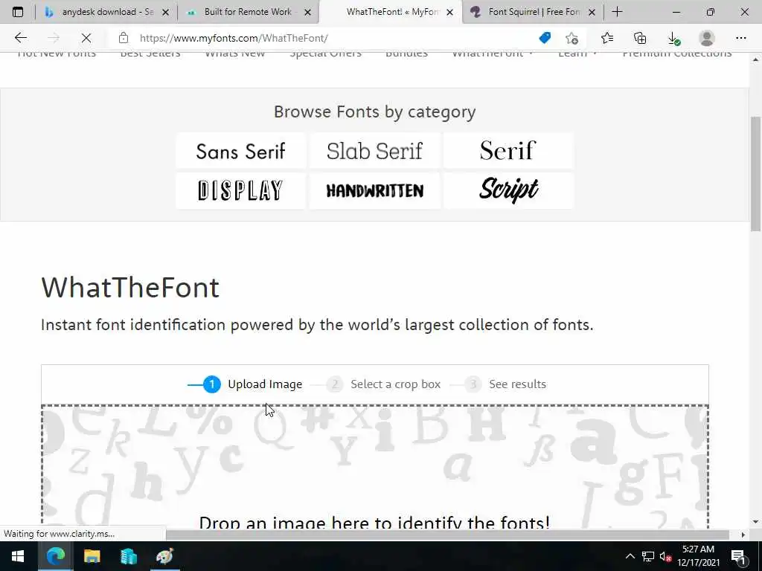762x571 pixels.
Task: Browse the Script font category
Action: click(508, 190)
